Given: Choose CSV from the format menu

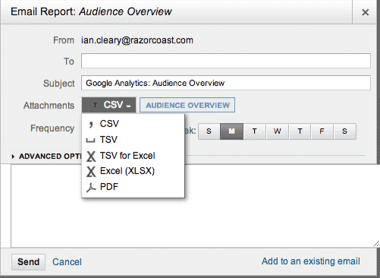Looking at the screenshot, I should coord(133,124).
